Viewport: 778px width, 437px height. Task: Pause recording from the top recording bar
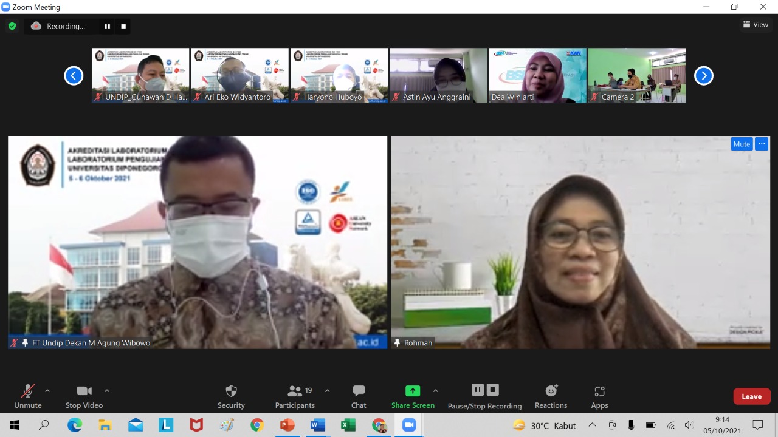(108, 26)
